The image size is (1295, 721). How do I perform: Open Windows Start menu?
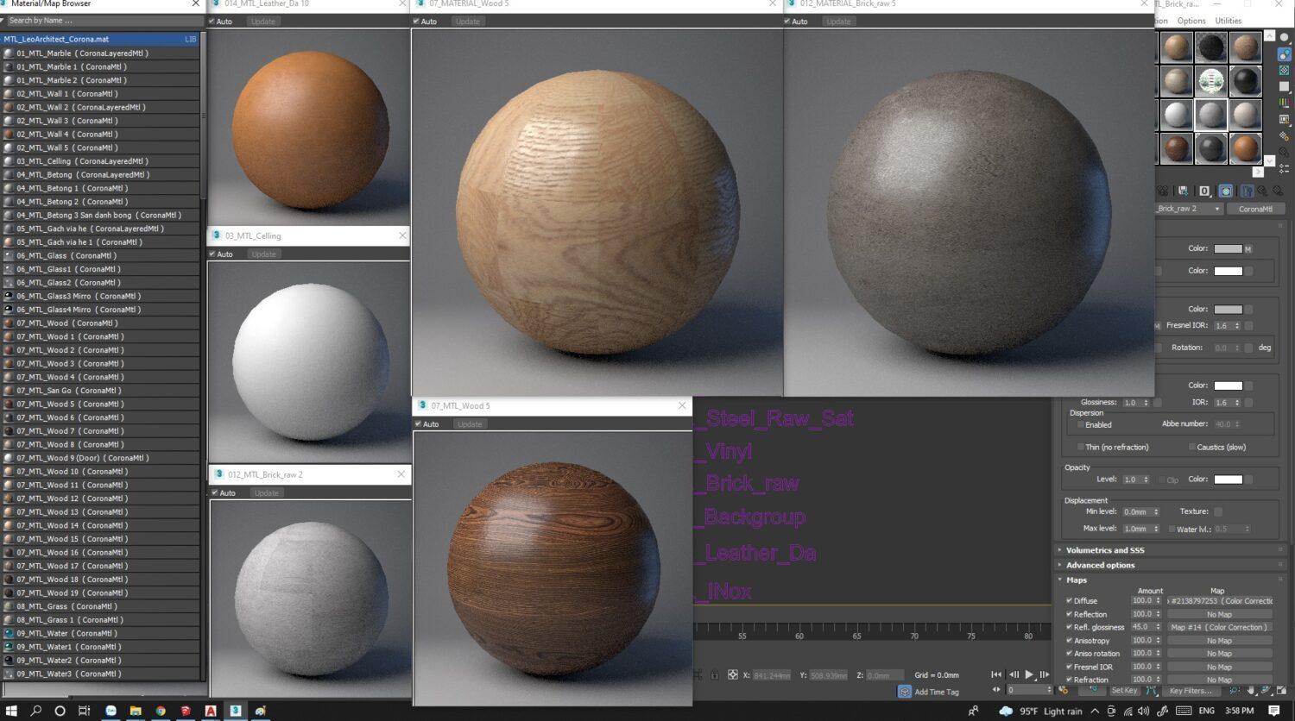click(x=11, y=711)
